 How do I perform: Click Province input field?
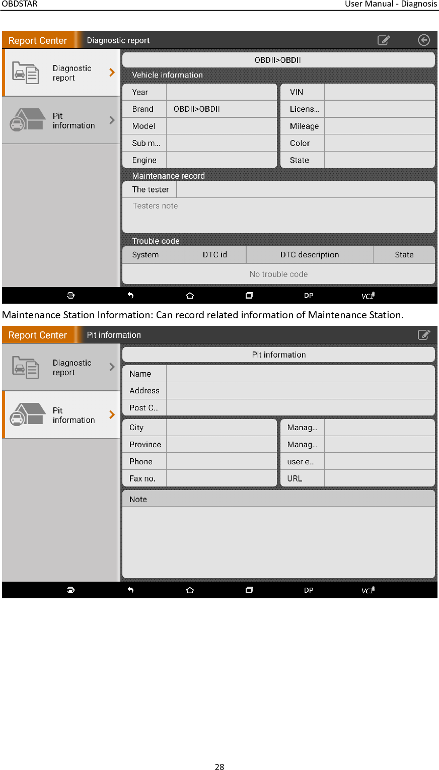(222, 445)
